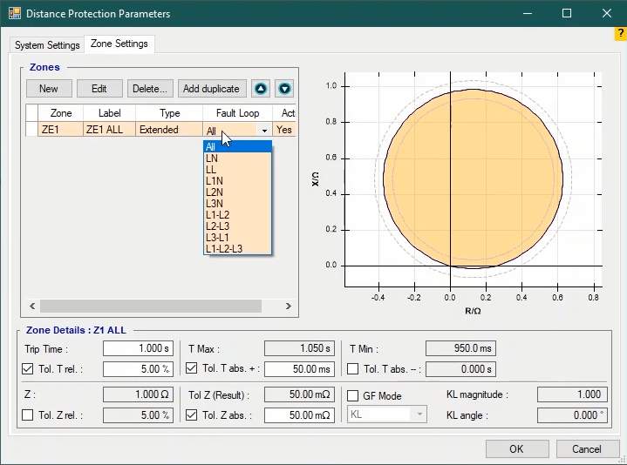Image resolution: width=627 pixels, height=465 pixels.
Task: Uncheck the Tol. Z abs. checkbox
Action: (x=193, y=415)
